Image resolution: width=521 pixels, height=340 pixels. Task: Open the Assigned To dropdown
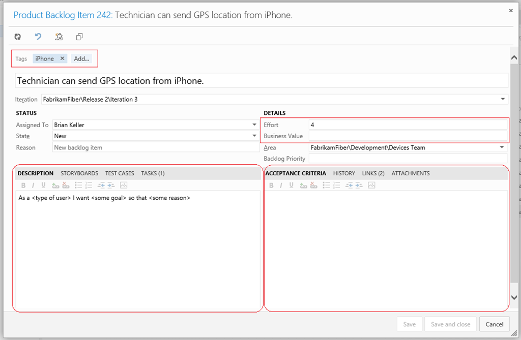(x=254, y=125)
